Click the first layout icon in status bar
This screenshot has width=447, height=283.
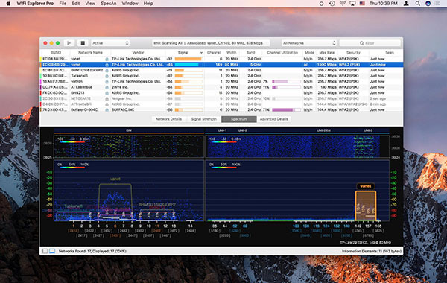point(45,251)
